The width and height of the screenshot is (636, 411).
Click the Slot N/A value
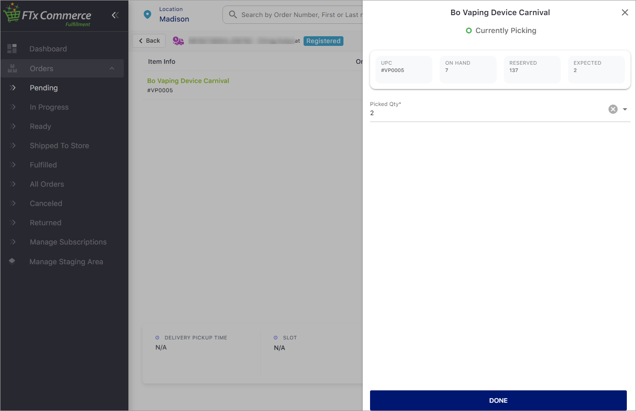279,348
